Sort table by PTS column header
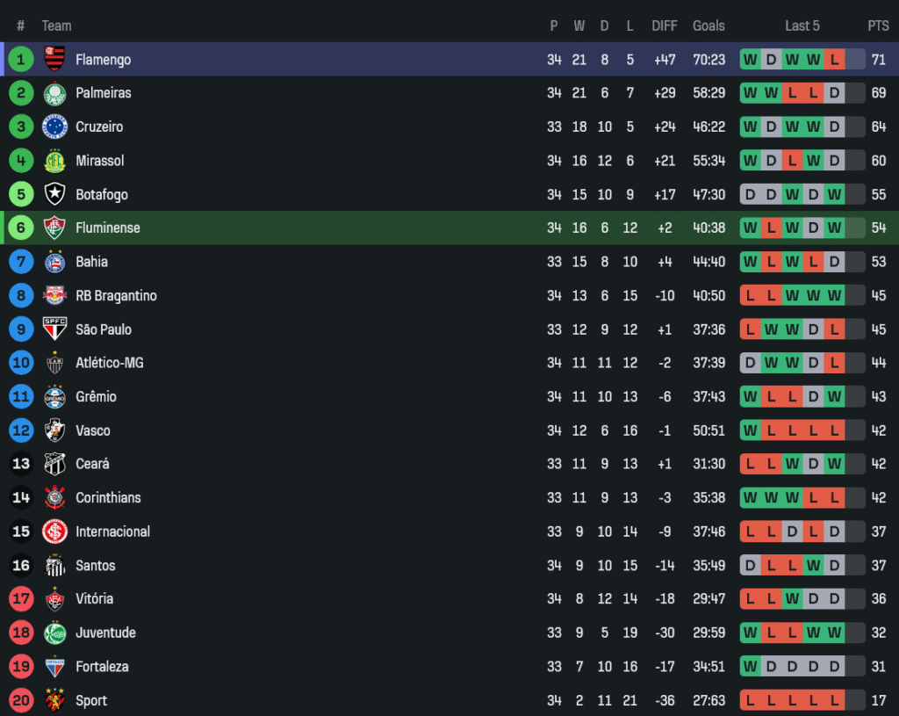This screenshot has height=716, width=899. (878, 26)
